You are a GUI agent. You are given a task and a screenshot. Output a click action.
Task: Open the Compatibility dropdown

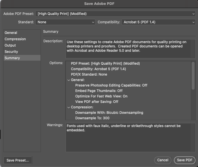point(158,22)
